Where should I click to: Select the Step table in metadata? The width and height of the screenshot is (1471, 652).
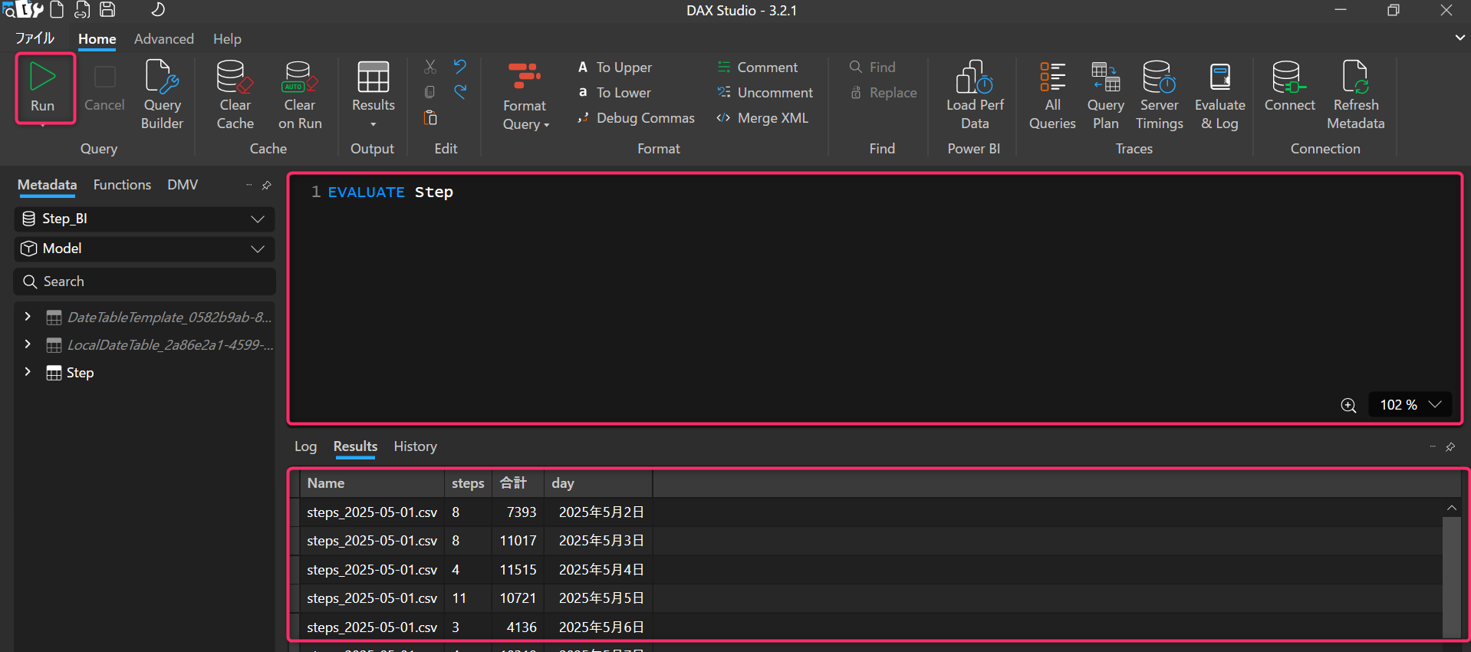(80, 373)
